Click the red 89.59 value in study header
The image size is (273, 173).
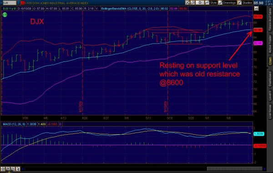[x=183, y=8]
